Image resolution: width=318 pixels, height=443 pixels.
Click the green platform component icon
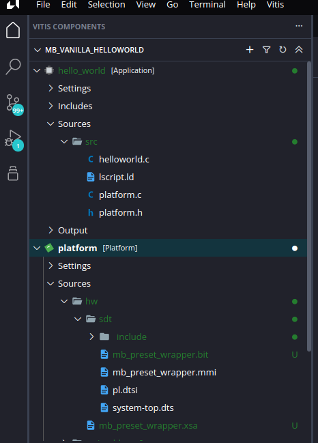tap(49, 248)
